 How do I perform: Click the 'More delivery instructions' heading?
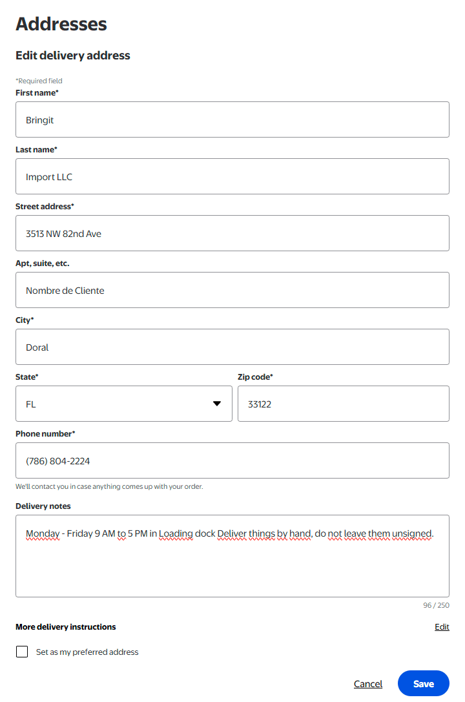(x=66, y=627)
